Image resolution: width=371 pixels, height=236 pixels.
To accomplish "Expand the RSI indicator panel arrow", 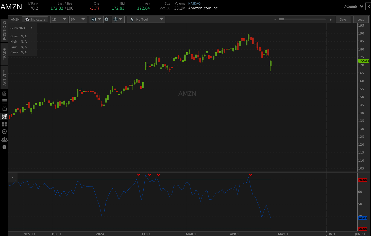I will tap(12, 177).
